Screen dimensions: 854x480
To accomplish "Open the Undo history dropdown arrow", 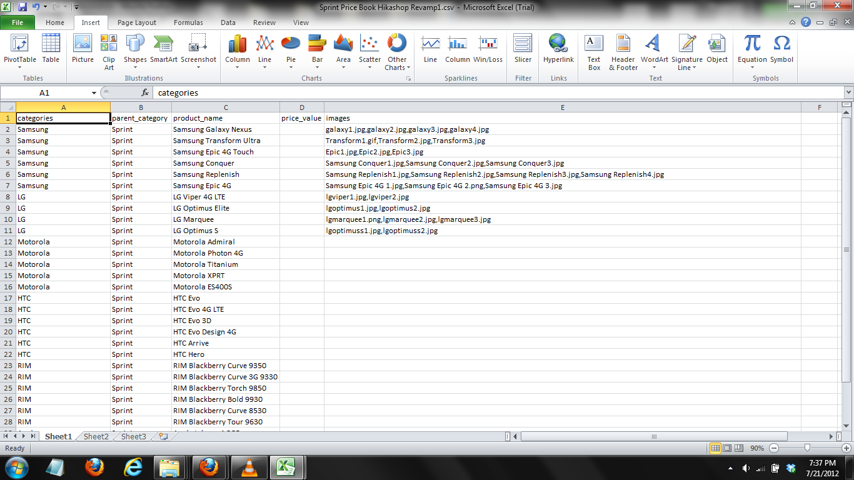I will [46, 7].
